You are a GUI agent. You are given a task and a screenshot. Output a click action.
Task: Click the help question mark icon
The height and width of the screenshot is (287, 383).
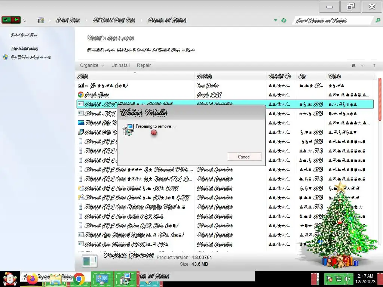click(374, 65)
